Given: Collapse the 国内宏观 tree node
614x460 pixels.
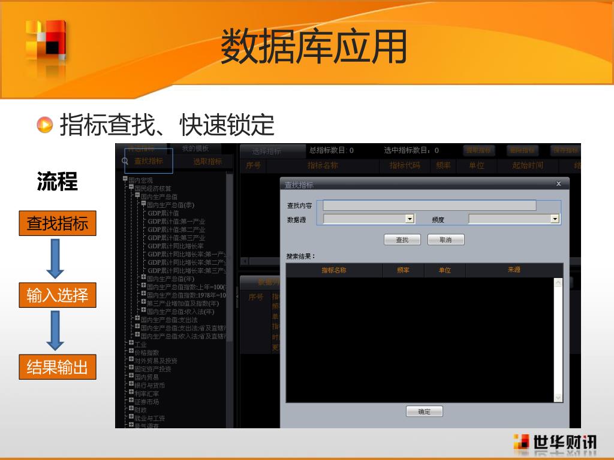Looking at the screenshot, I should (x=125, y=179).
